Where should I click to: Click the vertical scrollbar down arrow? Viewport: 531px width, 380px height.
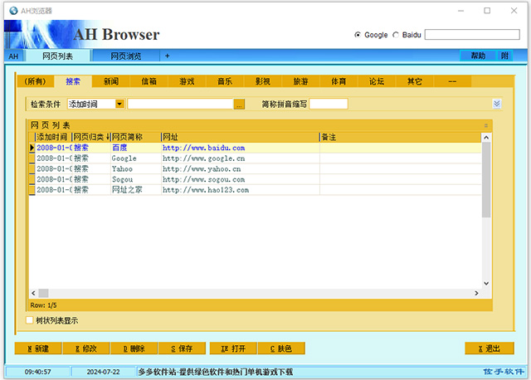coord(486,284)
